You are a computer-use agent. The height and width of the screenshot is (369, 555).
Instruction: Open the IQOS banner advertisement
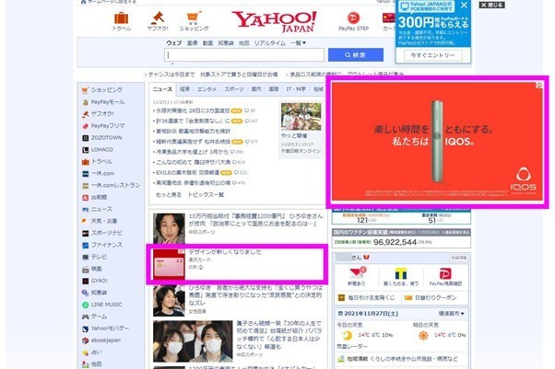click(437, 142)
